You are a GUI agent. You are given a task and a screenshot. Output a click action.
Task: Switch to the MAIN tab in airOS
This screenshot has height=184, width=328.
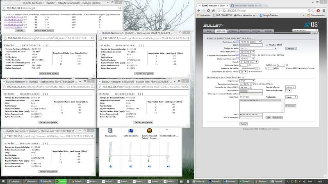209,31
